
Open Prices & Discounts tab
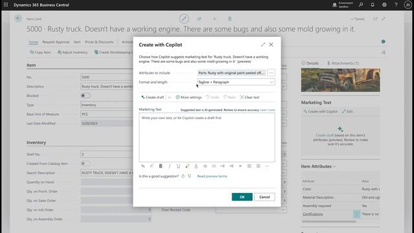[99, 42]
